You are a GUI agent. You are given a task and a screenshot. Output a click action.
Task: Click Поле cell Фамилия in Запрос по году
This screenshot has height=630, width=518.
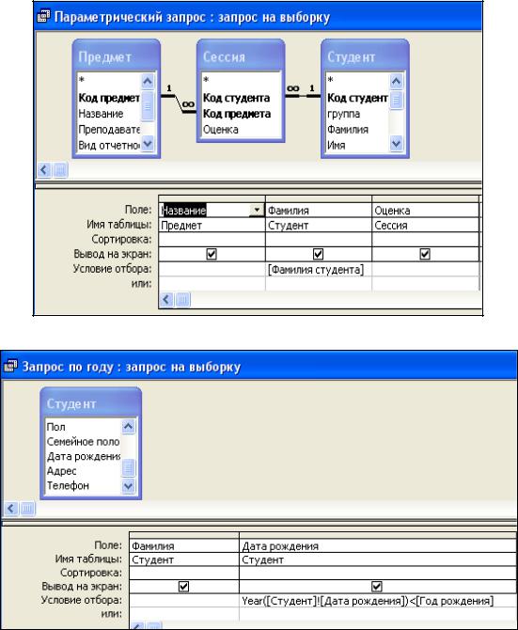(x=184, y=545)
